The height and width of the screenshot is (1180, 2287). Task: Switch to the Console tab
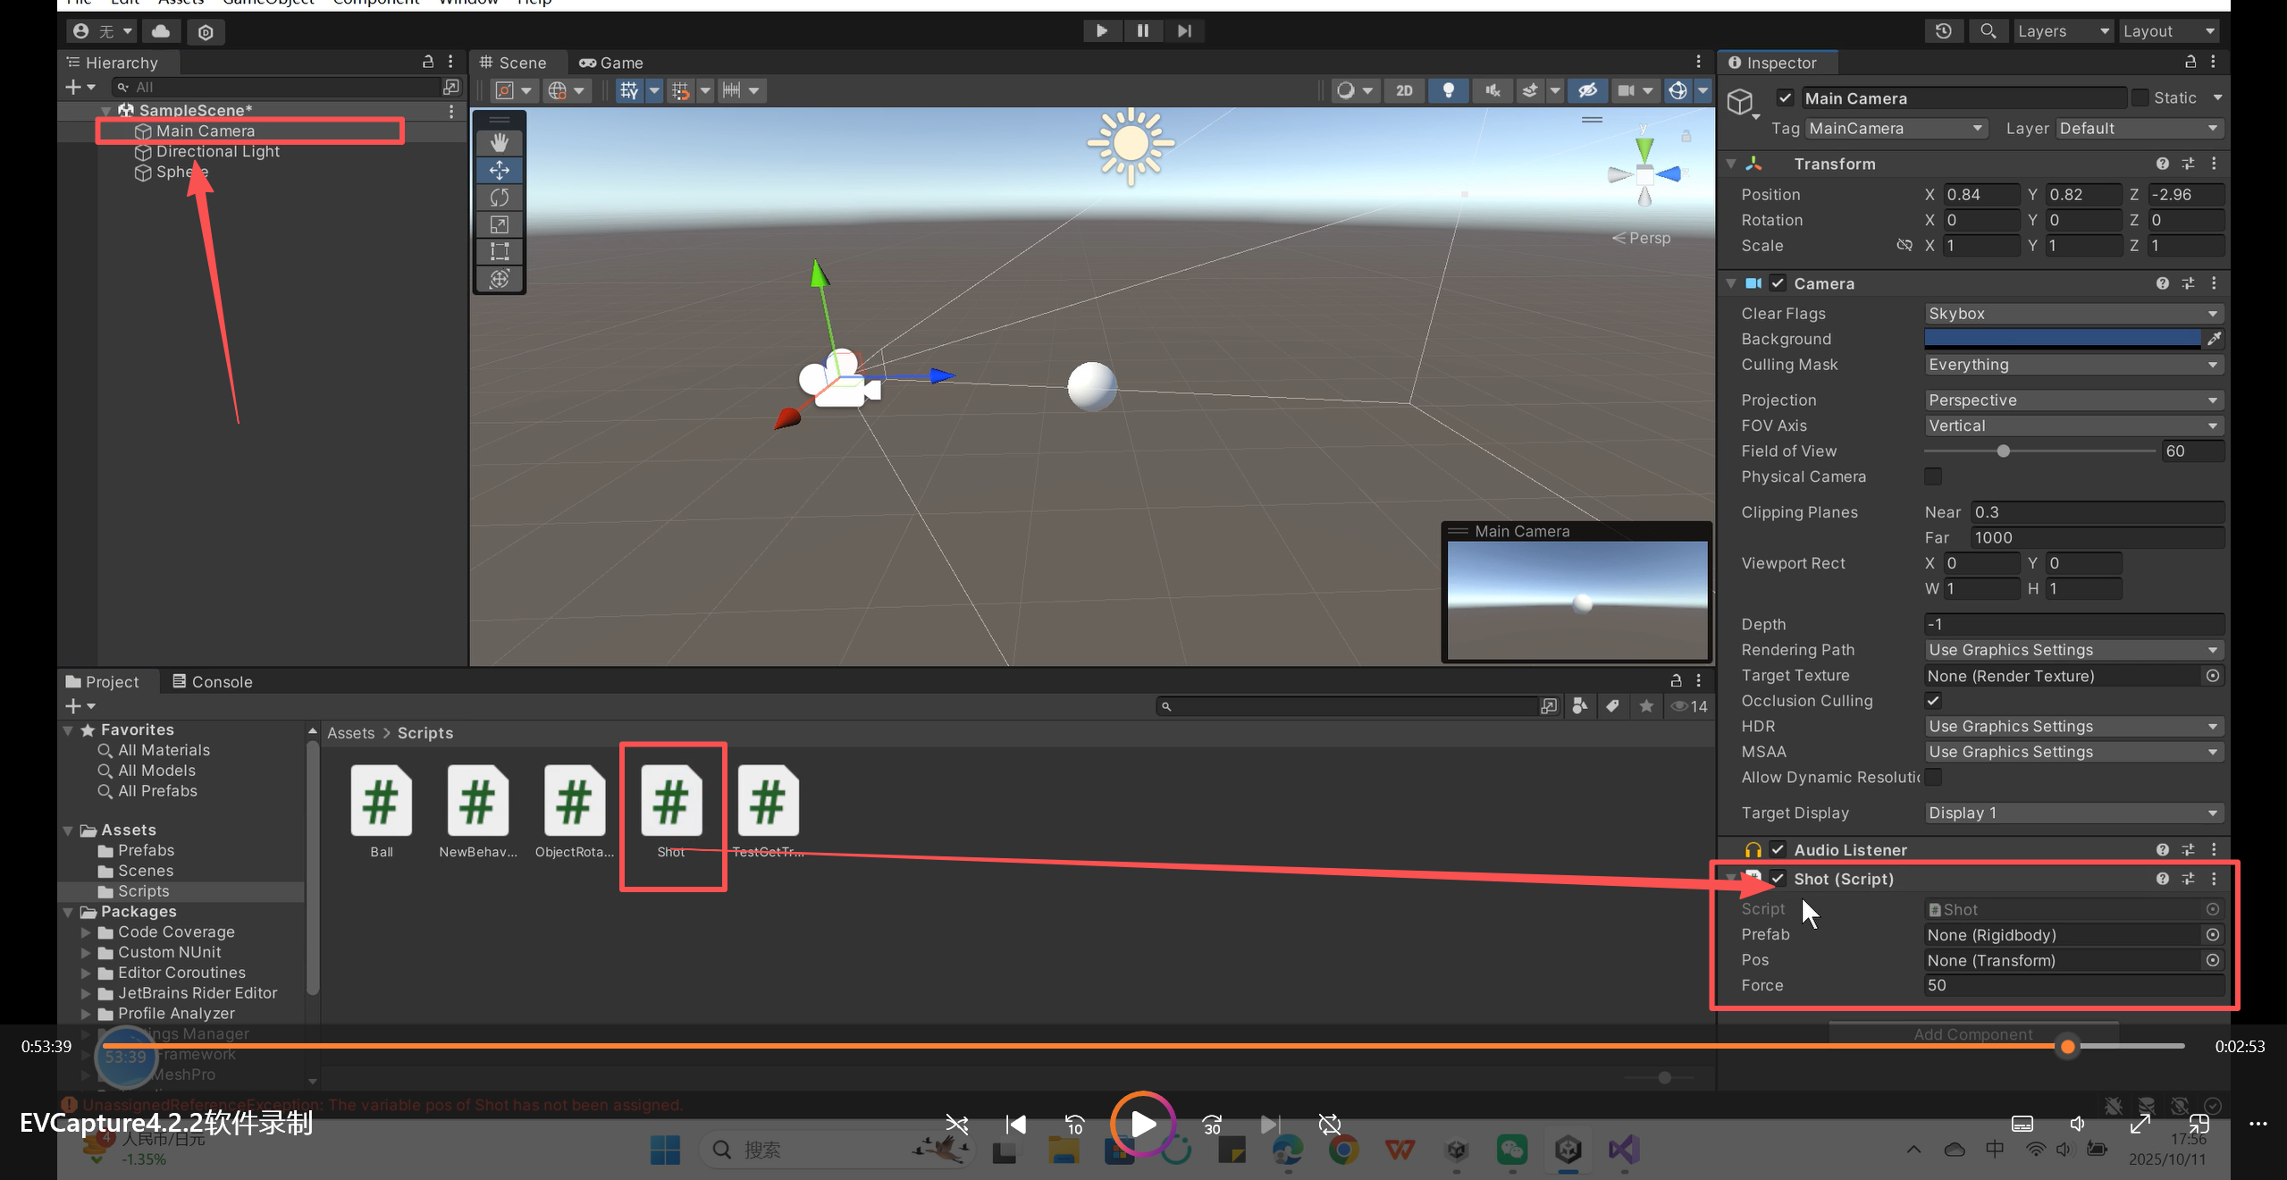pos(213,682)
